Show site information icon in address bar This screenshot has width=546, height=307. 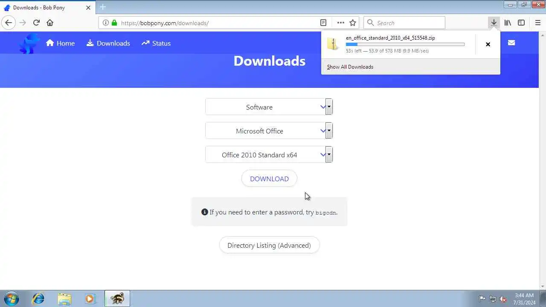coord(105,23)
